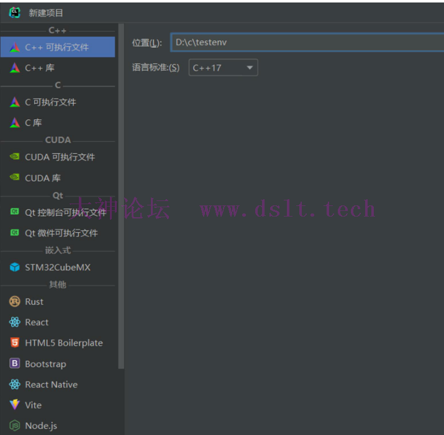Select Node.js project type
The width and height of the screenshot is (444, 435).
(x=58, y=425)
